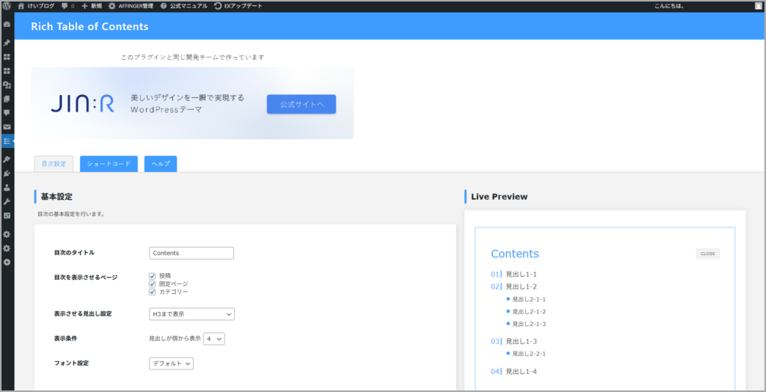Open Comments in the left sidebar
766x392 pixels.
tap(7, 112)
